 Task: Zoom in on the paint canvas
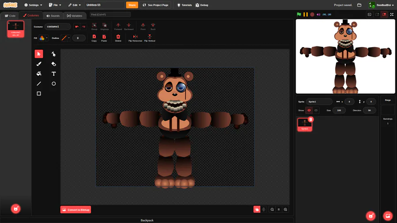click(285, 209)
